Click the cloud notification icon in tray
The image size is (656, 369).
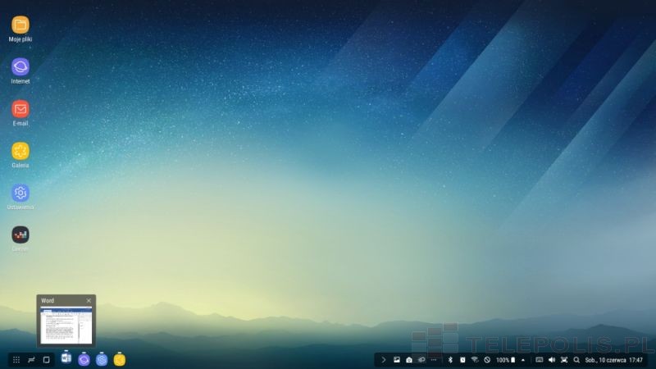tap(421, 360)
